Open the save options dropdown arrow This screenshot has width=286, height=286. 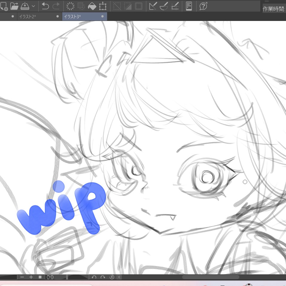(34, 6)
